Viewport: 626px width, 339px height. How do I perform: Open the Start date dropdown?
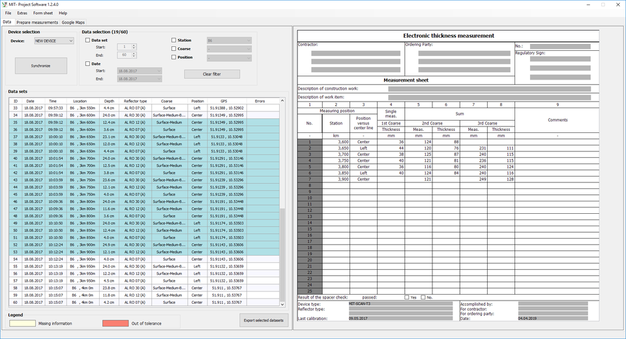140,70
